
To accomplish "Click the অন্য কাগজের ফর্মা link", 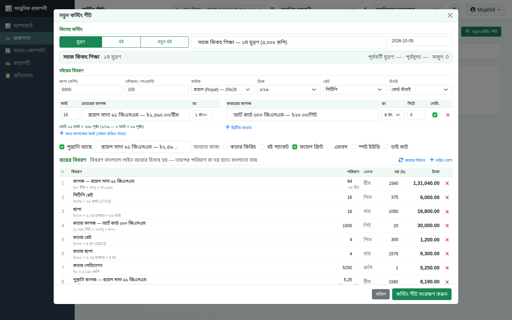I will (x=93, y=134).
